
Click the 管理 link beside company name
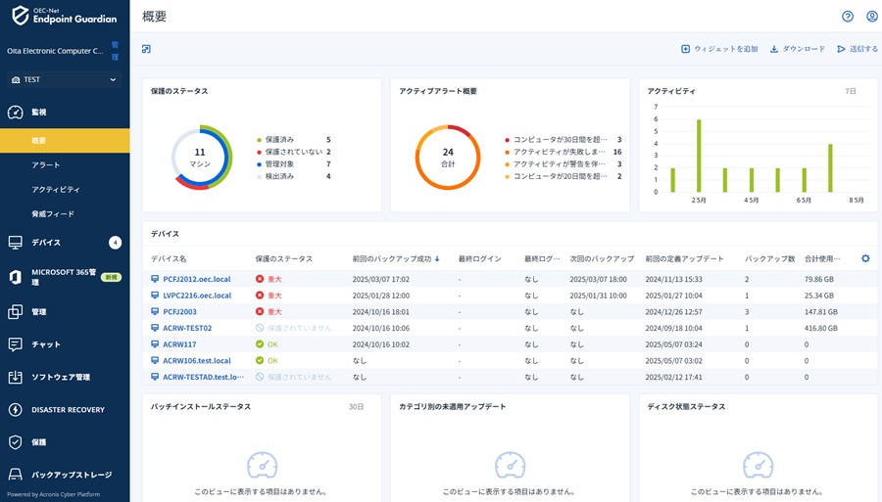tap(115, 51)
